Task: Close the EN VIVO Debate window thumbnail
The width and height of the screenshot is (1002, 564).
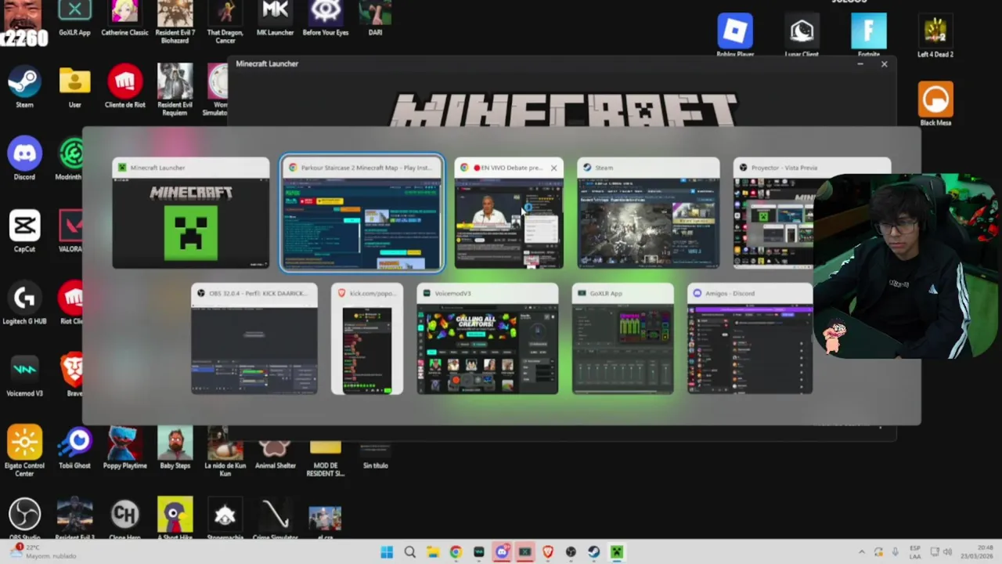Action: pos(553,168)
